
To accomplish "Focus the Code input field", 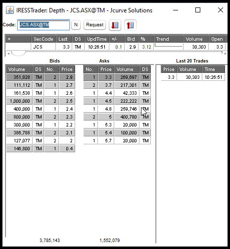I will pos(44,25).
